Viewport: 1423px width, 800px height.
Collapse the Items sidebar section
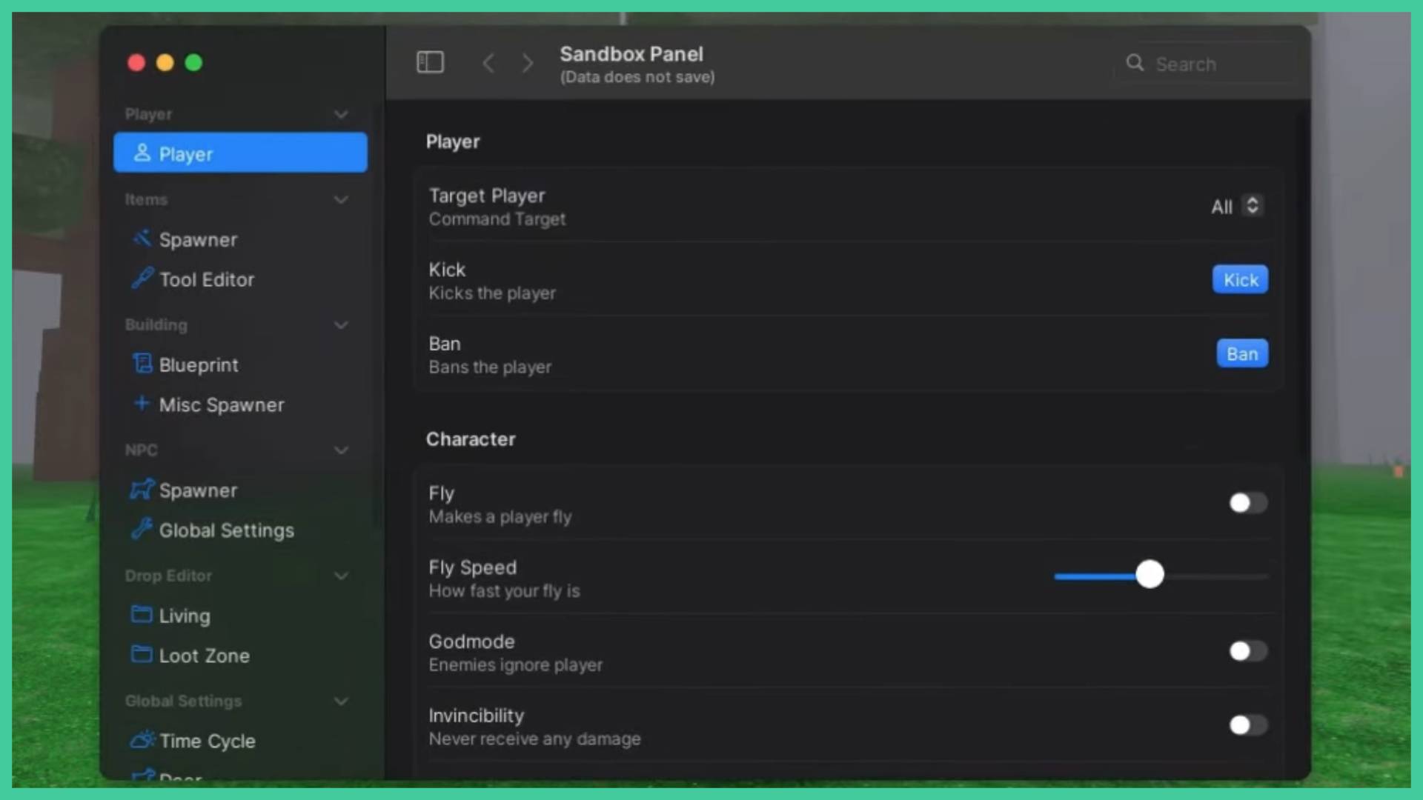pos(341,199)
